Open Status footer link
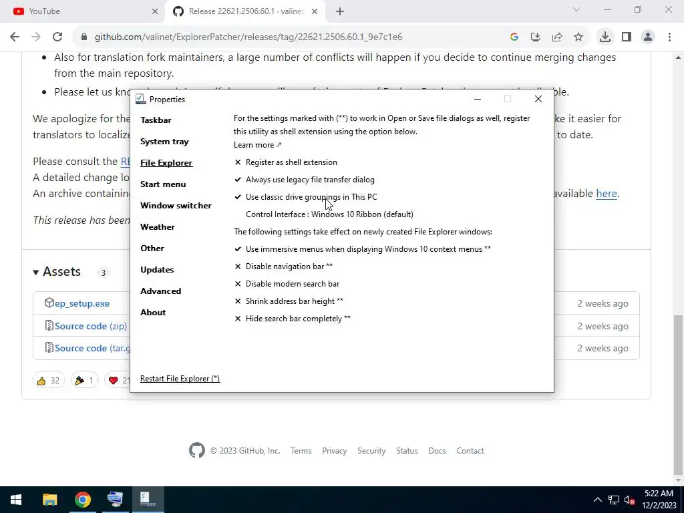 coord(407,451)
